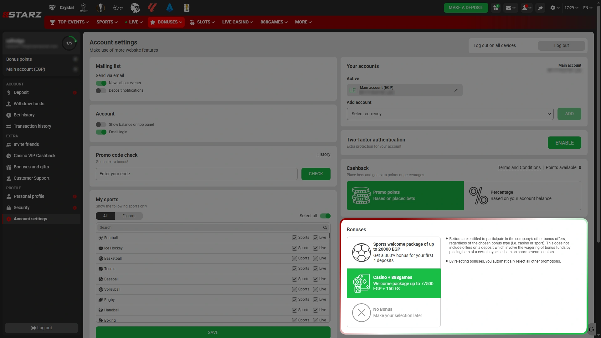Click the search magnifier in My sports
Screen dimensions: 601x338
(x=325, y=228)
